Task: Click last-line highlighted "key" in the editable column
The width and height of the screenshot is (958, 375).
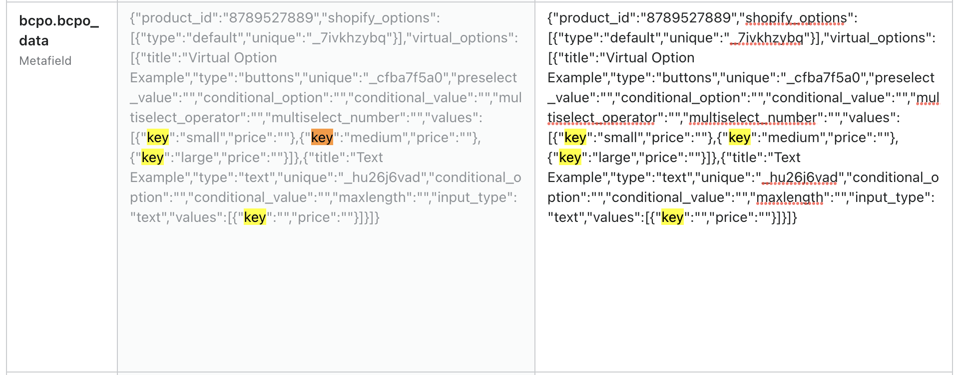Action: pos(672,217)
